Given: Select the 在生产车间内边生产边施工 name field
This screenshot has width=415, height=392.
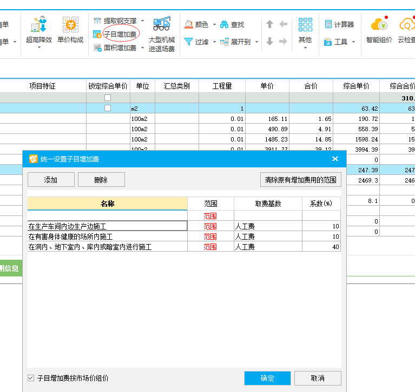Looking at the screenshot, I should [108, 226].
